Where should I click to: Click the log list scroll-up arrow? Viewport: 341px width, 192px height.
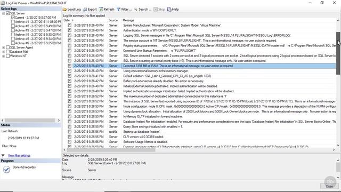pos(338,20)
